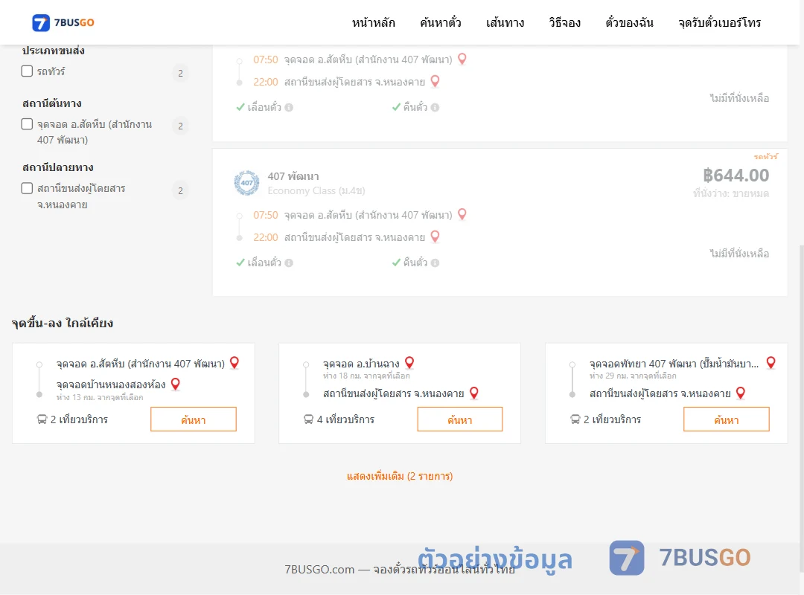Expand แสดงเพิ่มเติม (2 รายการ) link
This screenshot has height=595, width=804.
(x=400, y=476)
